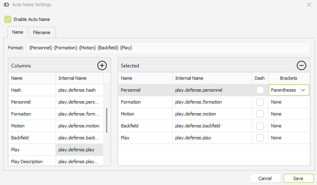Open the Parentheses brackets dropdown for Personnel

point(289,90)
